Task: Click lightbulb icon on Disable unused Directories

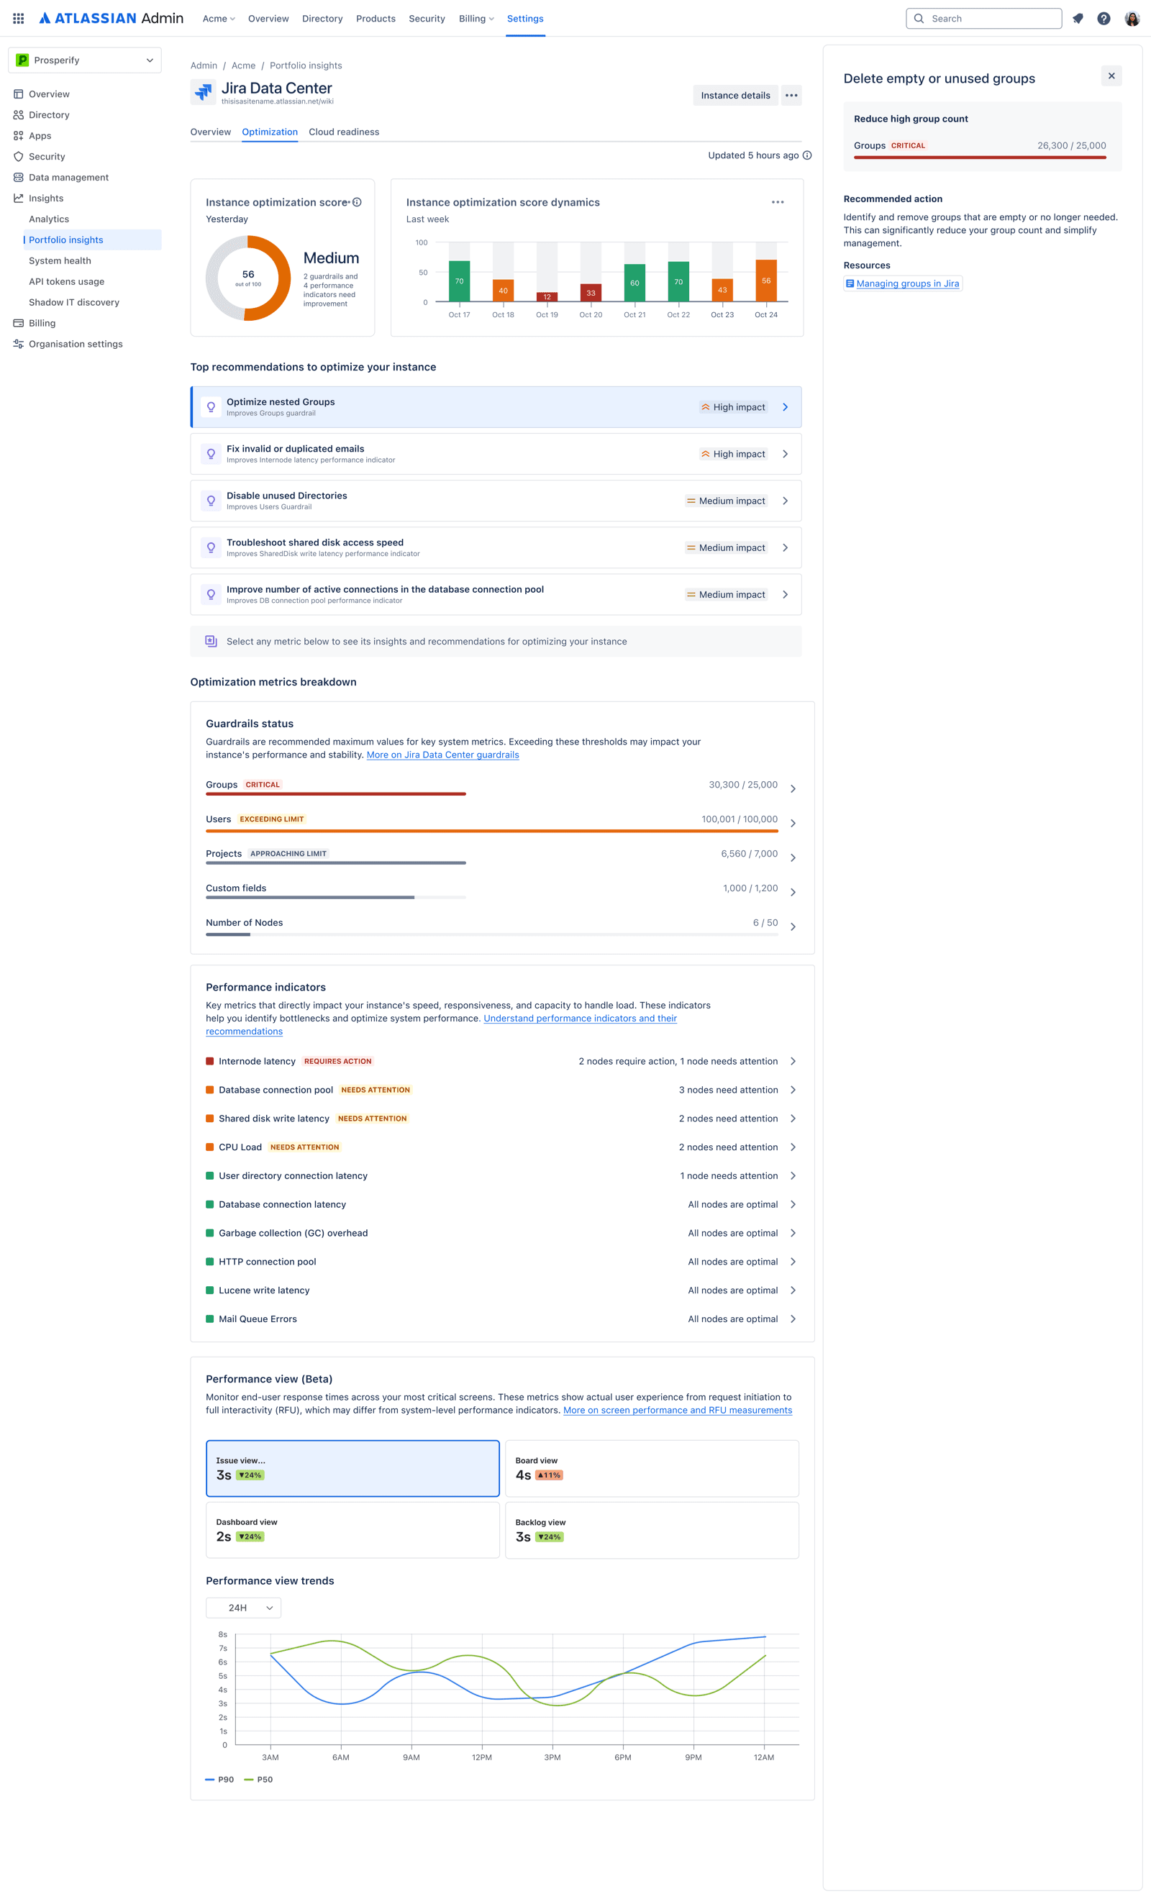Action: click(x=211, y=501)
